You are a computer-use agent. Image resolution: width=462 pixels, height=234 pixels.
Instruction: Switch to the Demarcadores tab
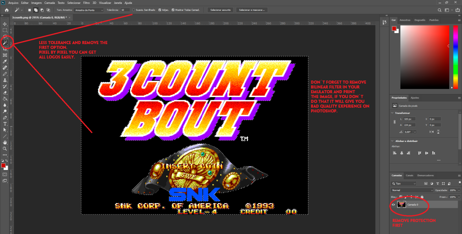425,175
